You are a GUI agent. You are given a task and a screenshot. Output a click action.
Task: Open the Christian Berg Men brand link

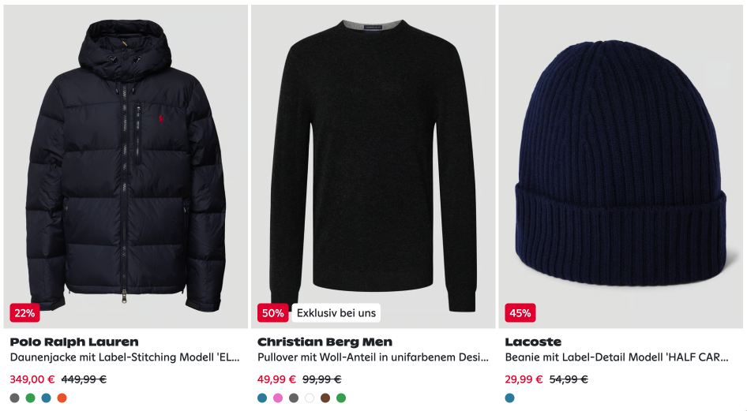(x=325, y=342)
